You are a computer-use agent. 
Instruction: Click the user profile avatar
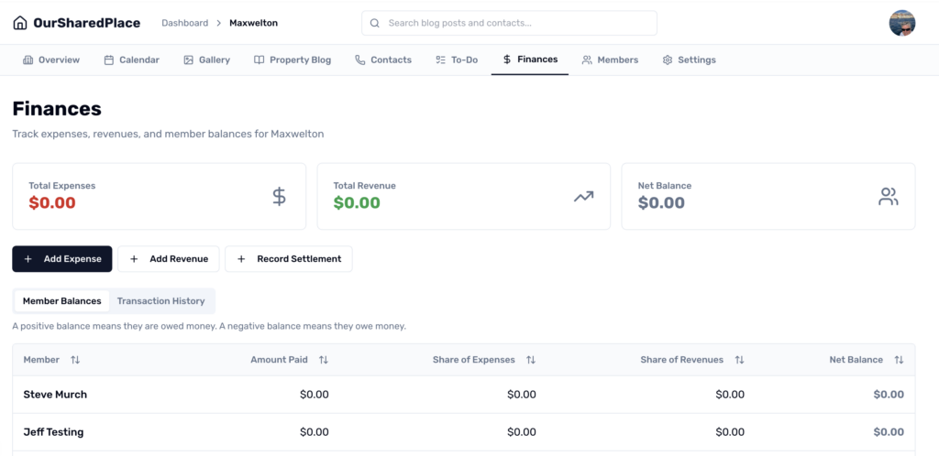901,23
